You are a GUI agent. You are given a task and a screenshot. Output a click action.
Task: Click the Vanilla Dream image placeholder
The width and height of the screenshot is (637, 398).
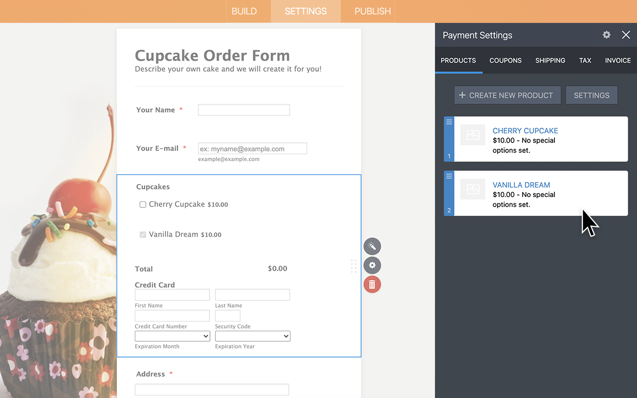472,189
